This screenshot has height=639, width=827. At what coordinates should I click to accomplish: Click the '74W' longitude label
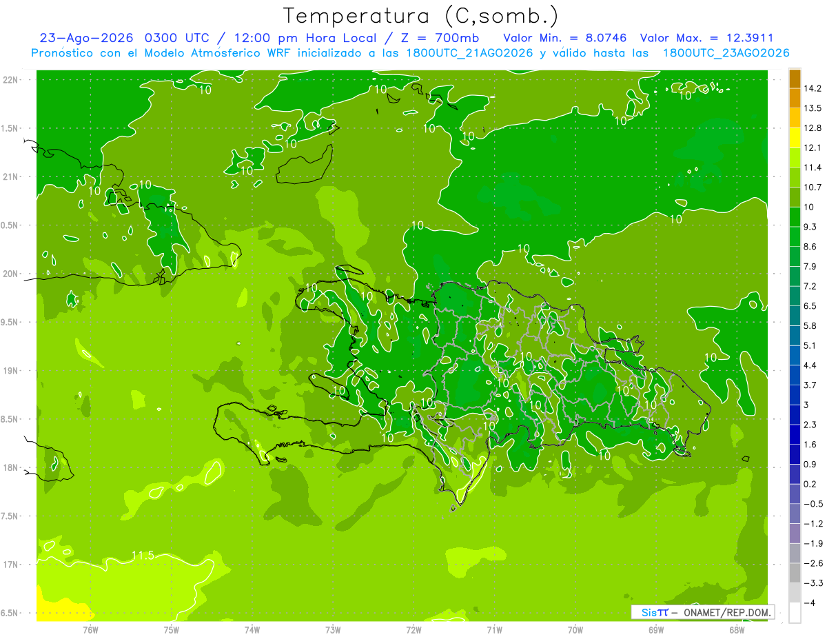[x=252, y=629]
